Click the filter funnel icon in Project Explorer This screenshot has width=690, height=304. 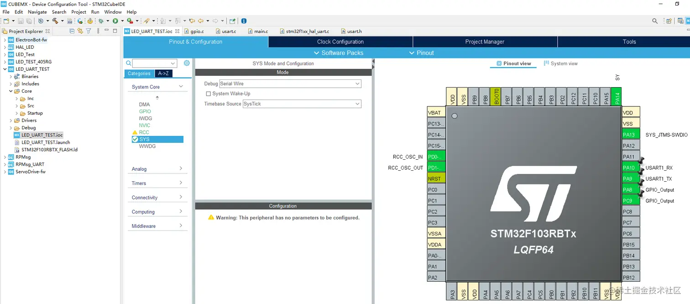coord(89,31)
